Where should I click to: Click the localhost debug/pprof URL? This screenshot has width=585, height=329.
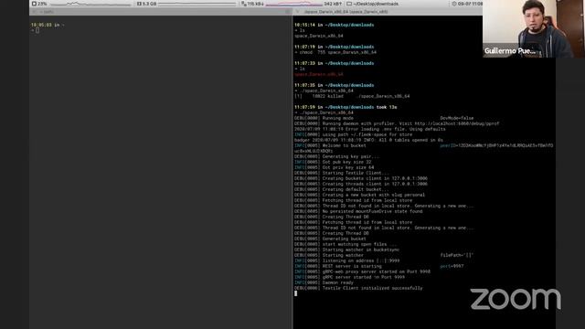coord(457,124)
